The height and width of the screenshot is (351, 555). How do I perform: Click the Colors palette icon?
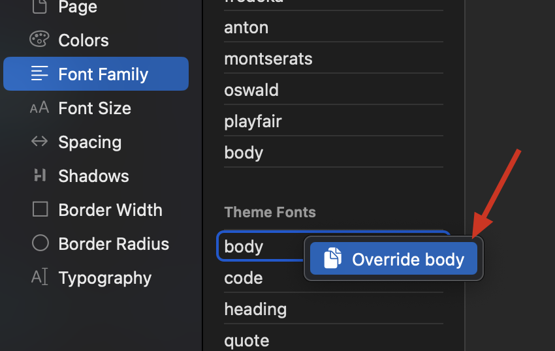point(40,40)
